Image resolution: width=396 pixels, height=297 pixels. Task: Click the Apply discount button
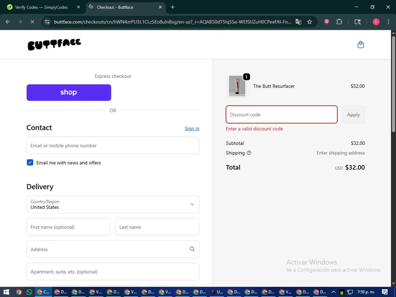click(x=353, y=115)
